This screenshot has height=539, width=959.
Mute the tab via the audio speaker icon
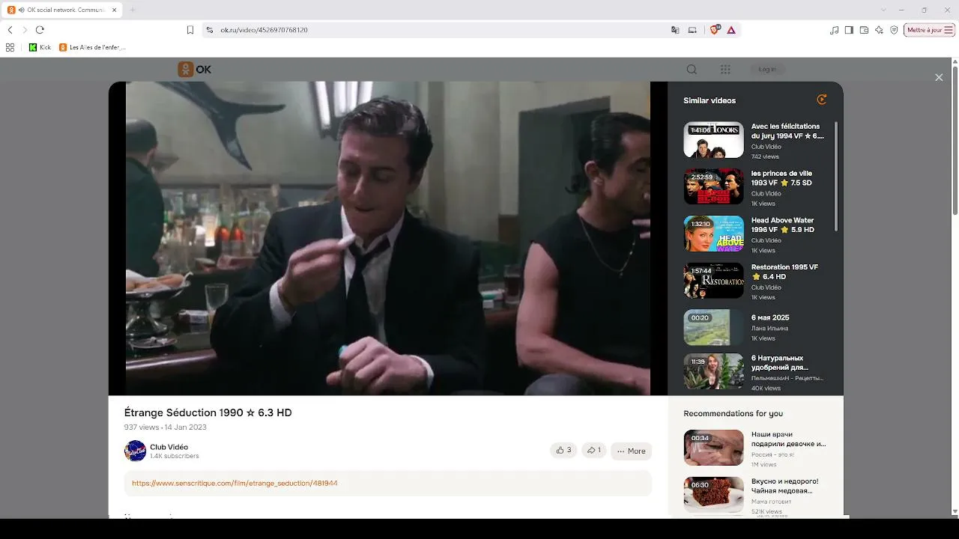[22, 10]
